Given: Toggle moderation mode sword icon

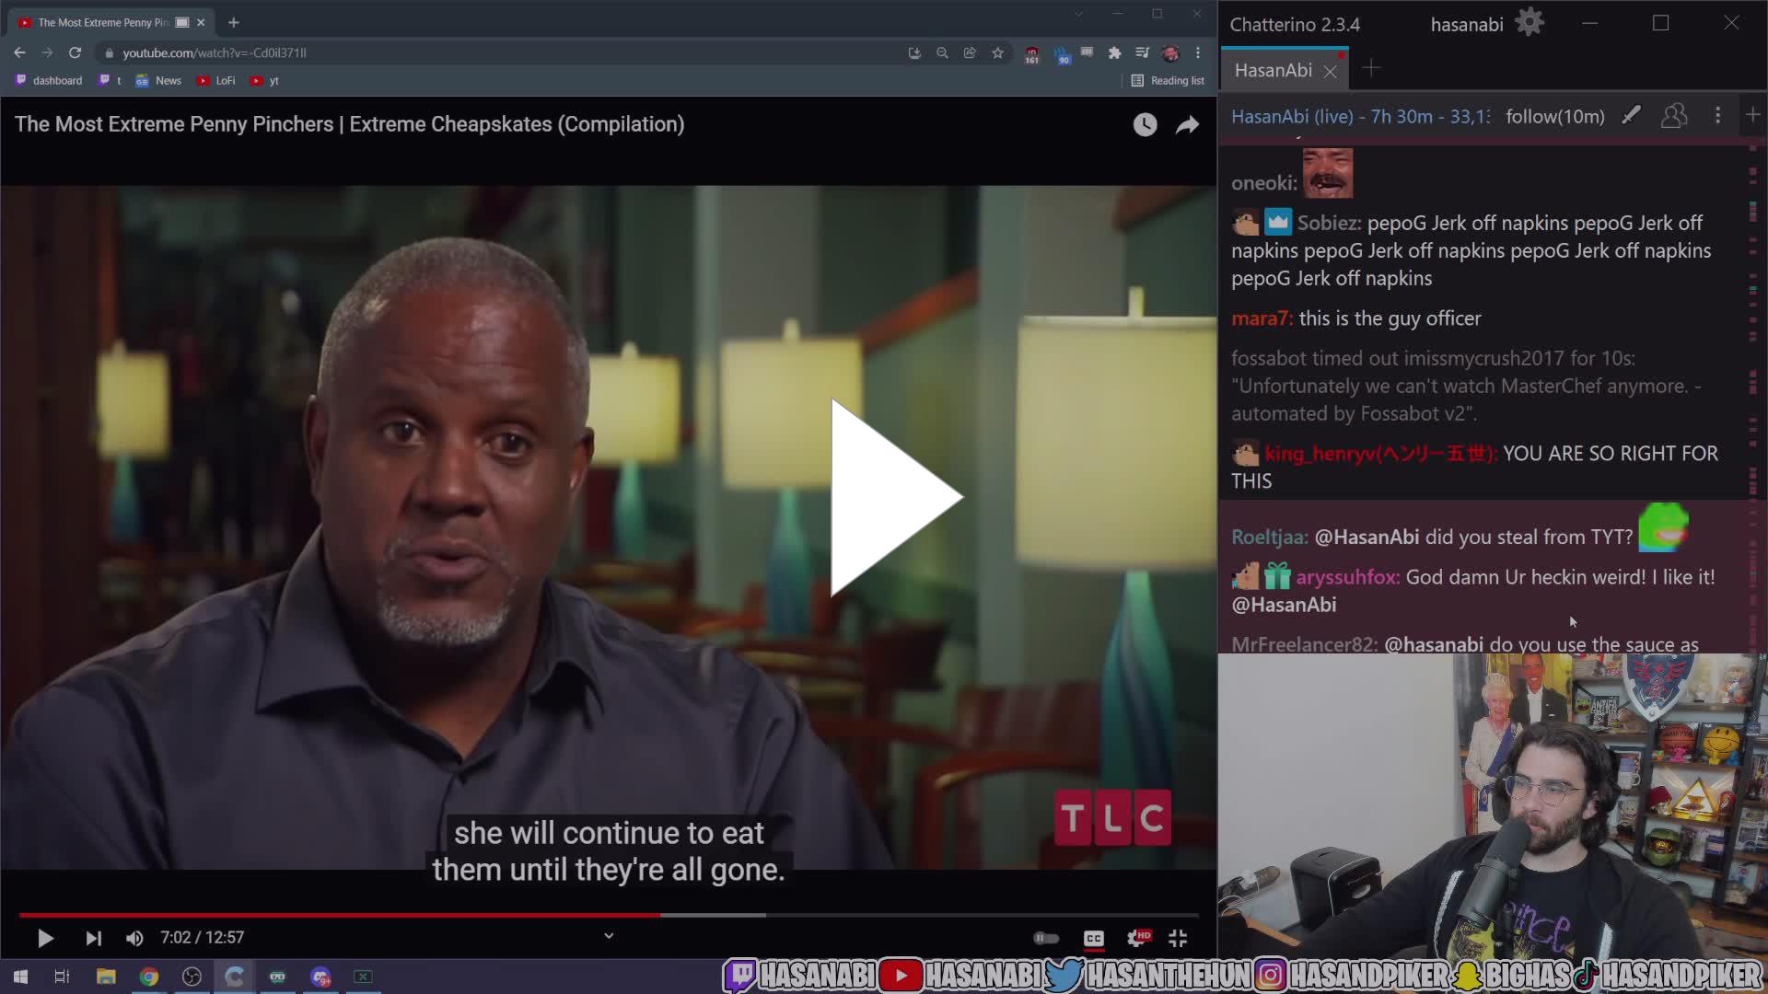Looking at the screenshot, I should [1631, 116].
